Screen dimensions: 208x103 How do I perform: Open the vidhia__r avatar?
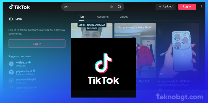coord(11,64)
